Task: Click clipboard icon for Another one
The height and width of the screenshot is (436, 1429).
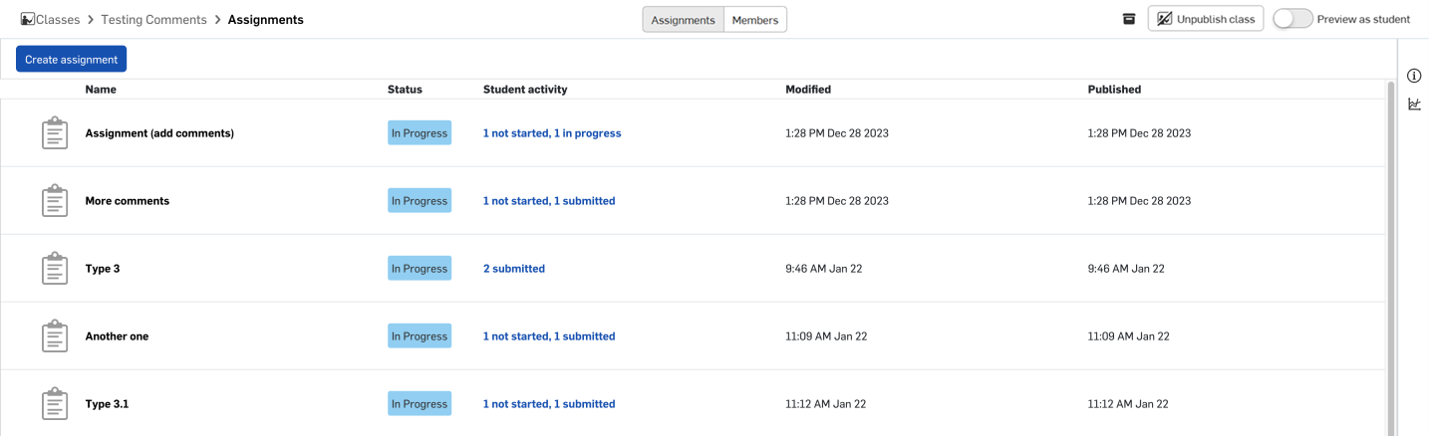Action: (55, 336)
